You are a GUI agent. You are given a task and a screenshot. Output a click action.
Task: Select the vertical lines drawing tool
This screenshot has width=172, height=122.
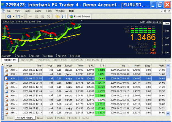pos(42,17)
